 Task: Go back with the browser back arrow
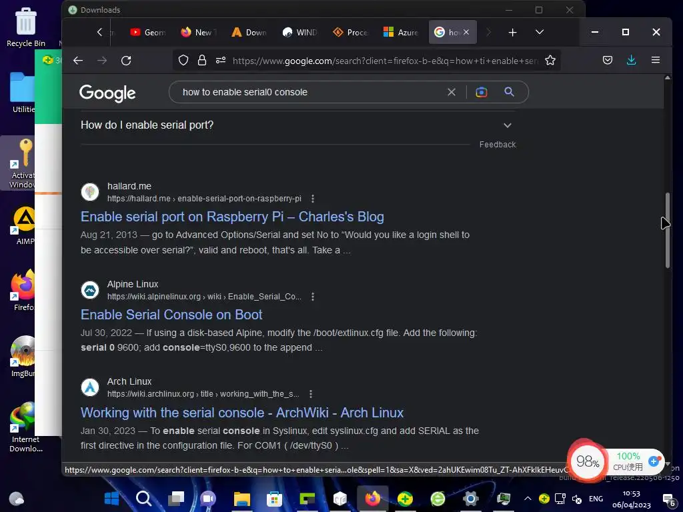78,61
